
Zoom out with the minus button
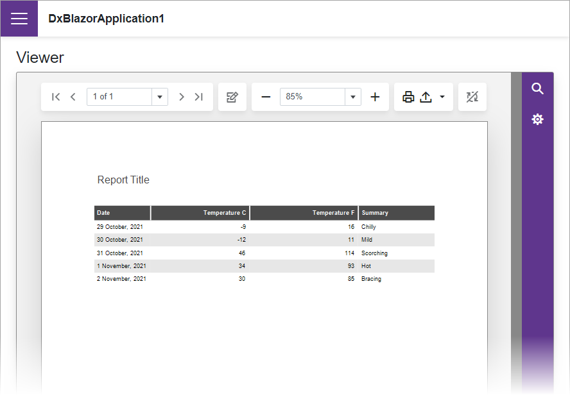pos(266,97)
